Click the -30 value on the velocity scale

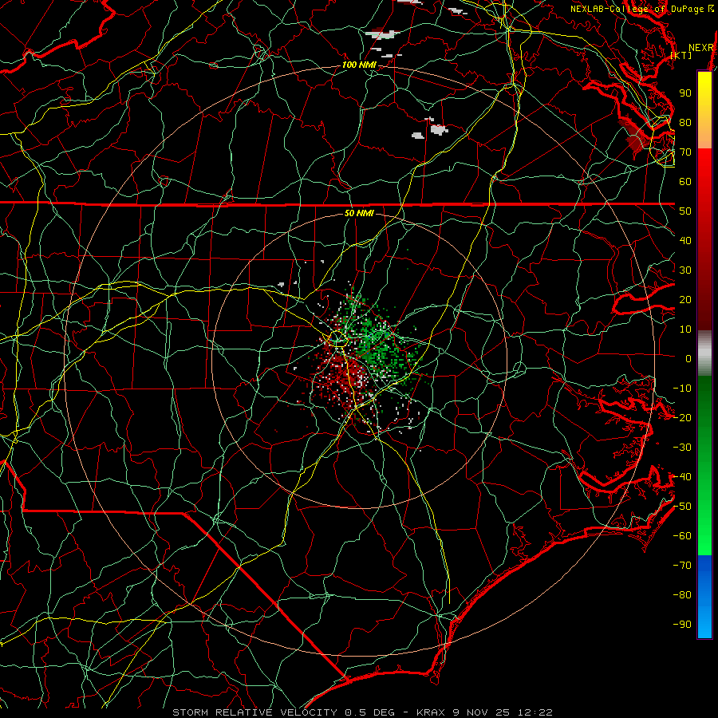coord(682,448)
